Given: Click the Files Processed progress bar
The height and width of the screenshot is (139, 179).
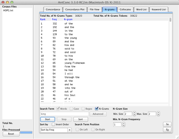Looking at the screenshot, I should tap(26, 132).
